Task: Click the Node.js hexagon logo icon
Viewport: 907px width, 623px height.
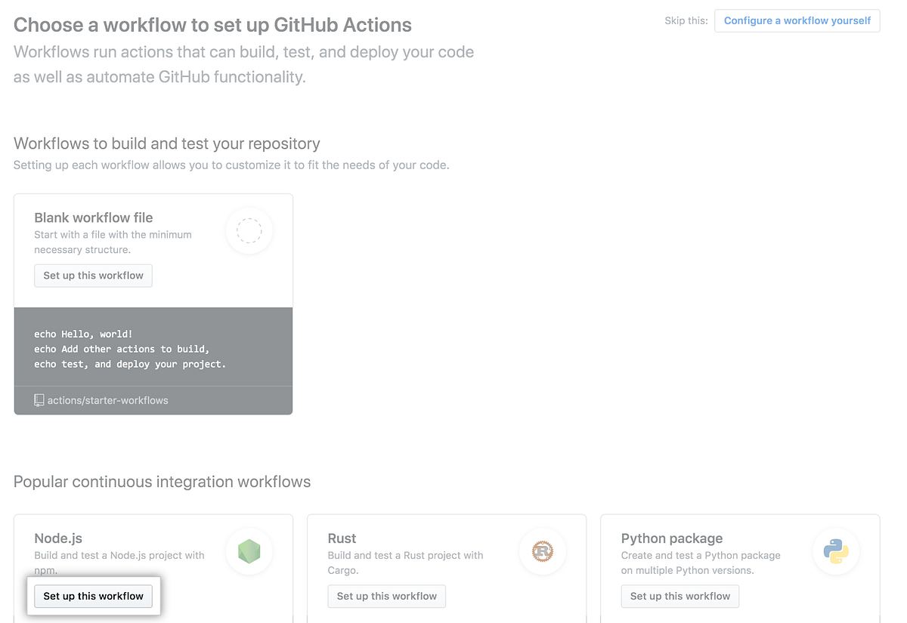Action: point(249,551)
